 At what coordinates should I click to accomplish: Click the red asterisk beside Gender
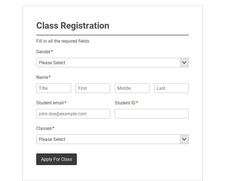pyautogui.click(x=52, y=52)
